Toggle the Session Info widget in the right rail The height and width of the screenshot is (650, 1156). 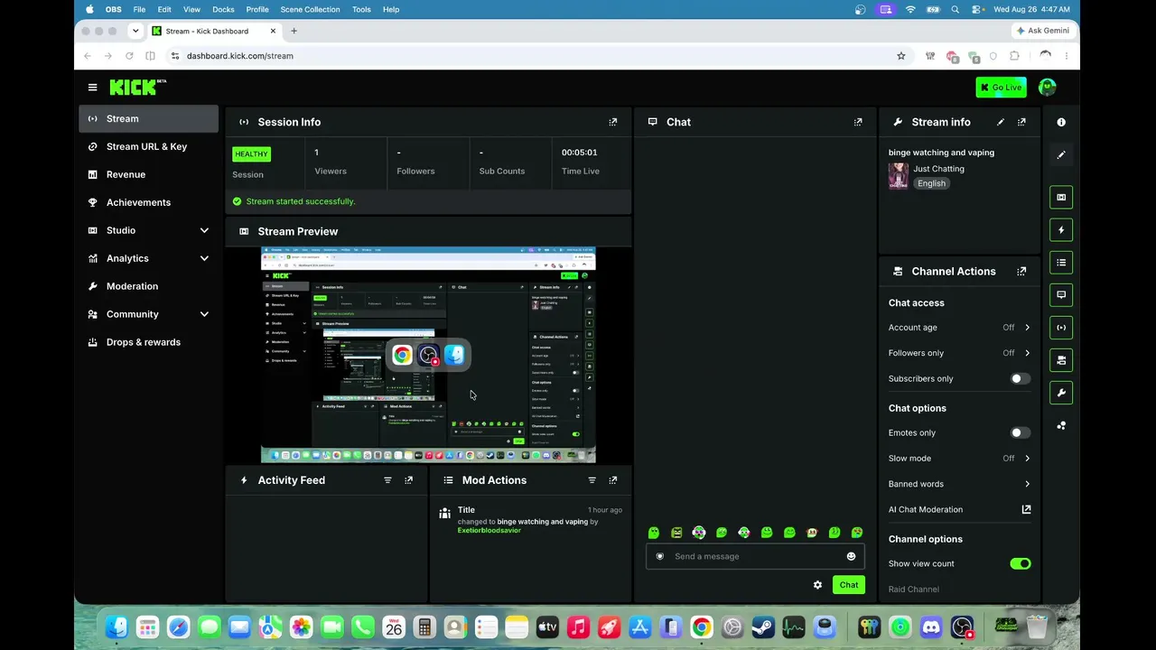tap(1061, 328)
